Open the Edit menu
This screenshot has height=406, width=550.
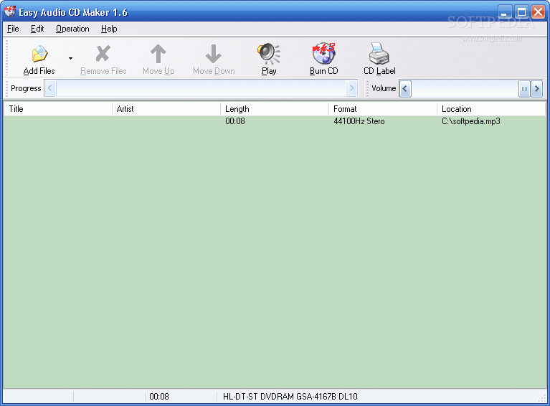point(37,29)
